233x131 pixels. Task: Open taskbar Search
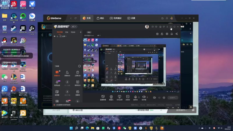click(x=77, y=128)
